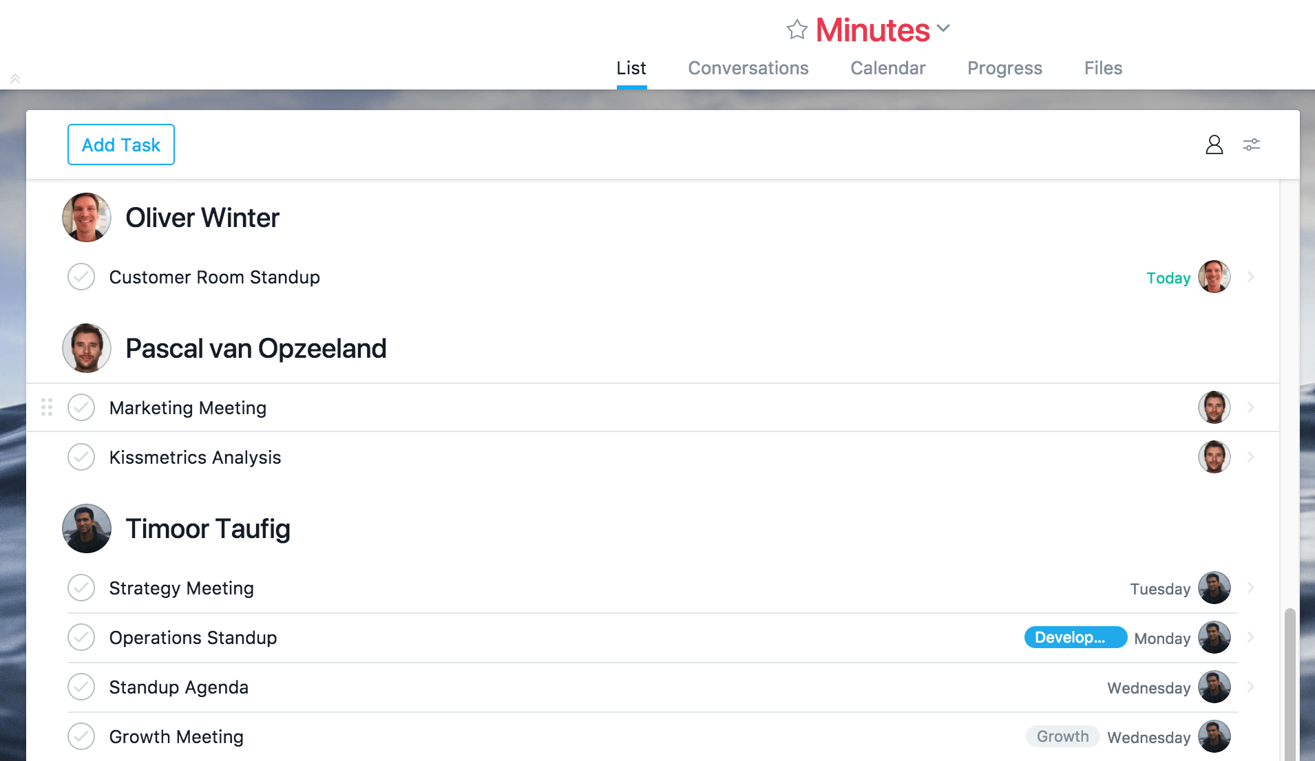Viewport: 1315px width, 761px height.
Task: Open the view settings sliders icon
Action: tap(1251, 144)
